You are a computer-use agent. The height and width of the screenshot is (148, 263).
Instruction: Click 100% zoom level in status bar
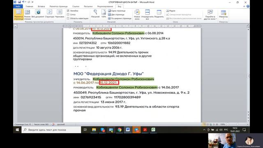coord(222,124)
